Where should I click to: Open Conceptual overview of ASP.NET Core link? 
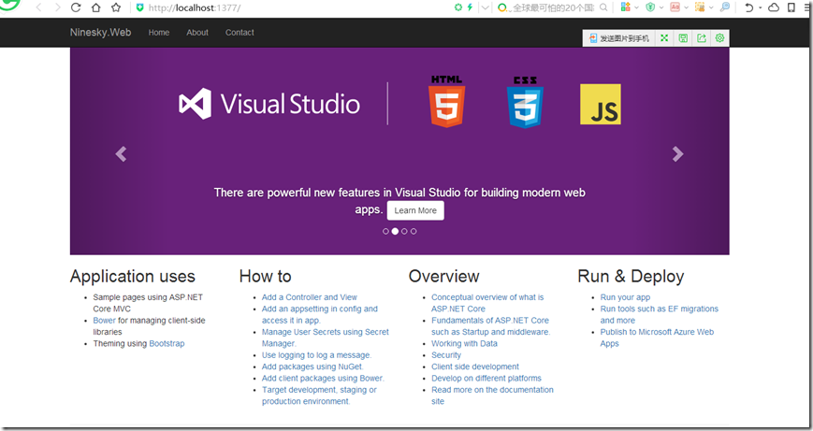(x=487, y=303)
